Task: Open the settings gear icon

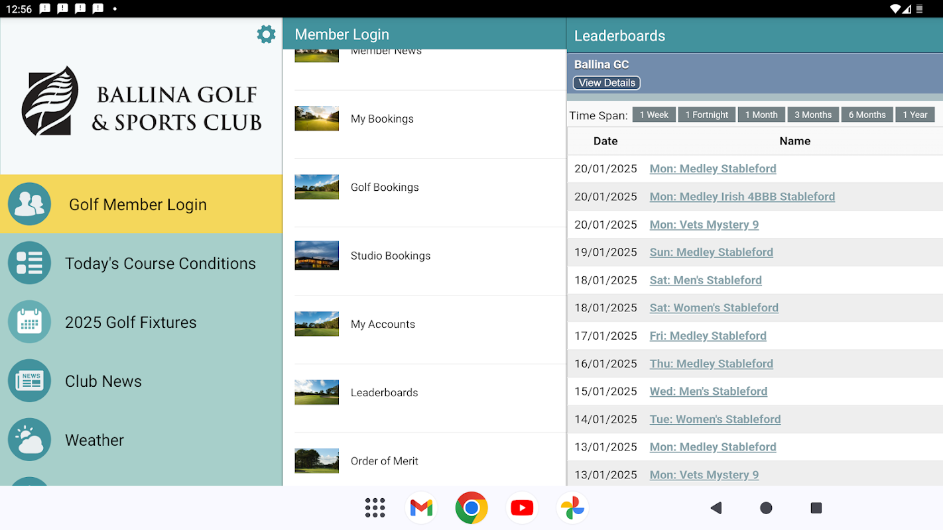Action: 266,34
